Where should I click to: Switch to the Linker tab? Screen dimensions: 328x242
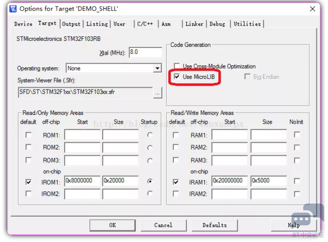[194, 24]
